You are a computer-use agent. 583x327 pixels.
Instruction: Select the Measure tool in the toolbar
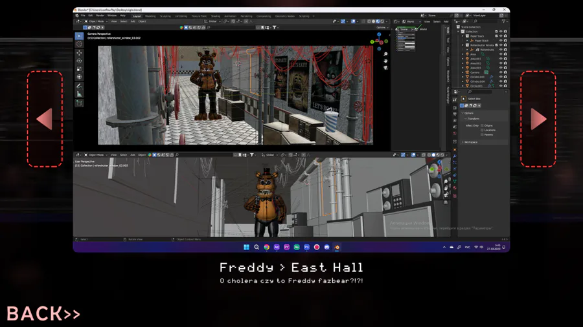(79, 94)
